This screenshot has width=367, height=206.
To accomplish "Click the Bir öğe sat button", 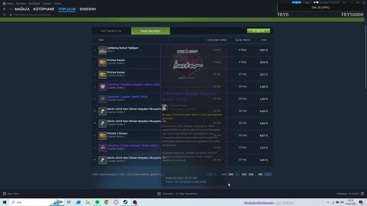I will (x=258, y=31).
